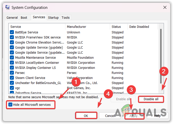Toggle the Parsec service checkbox

[12, 73]
